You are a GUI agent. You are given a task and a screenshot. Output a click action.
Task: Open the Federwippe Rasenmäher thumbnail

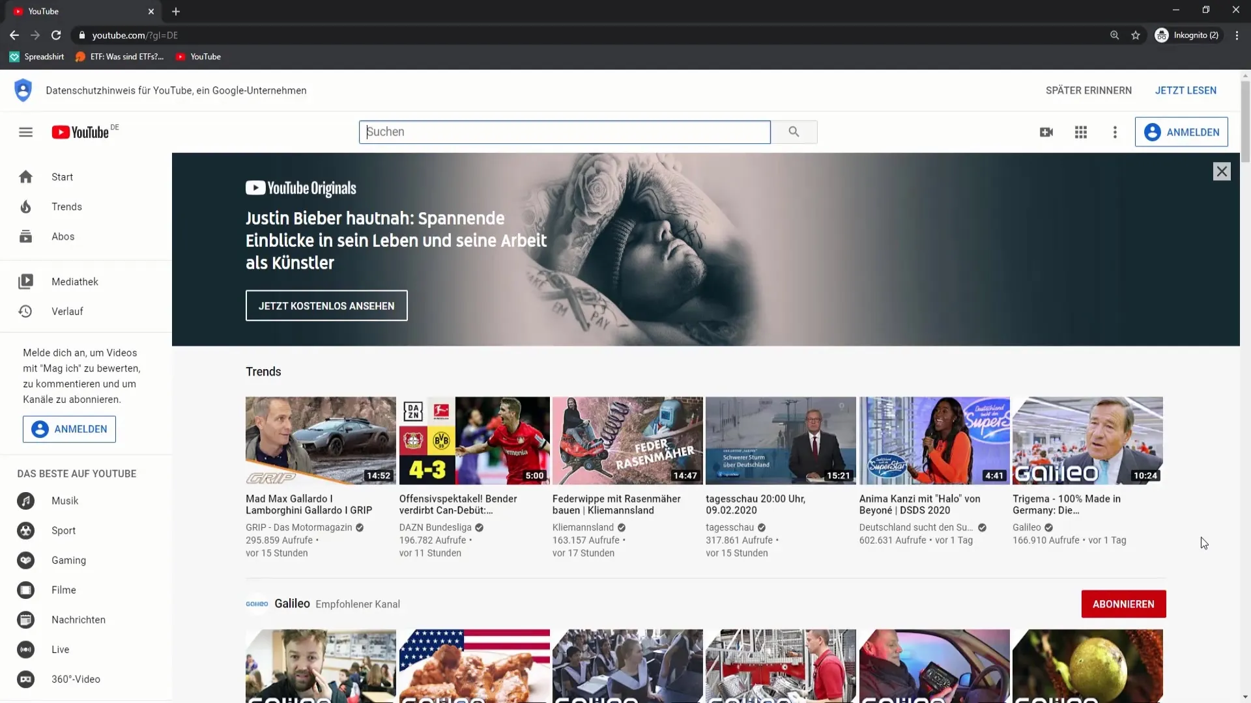tap(627, 441)
